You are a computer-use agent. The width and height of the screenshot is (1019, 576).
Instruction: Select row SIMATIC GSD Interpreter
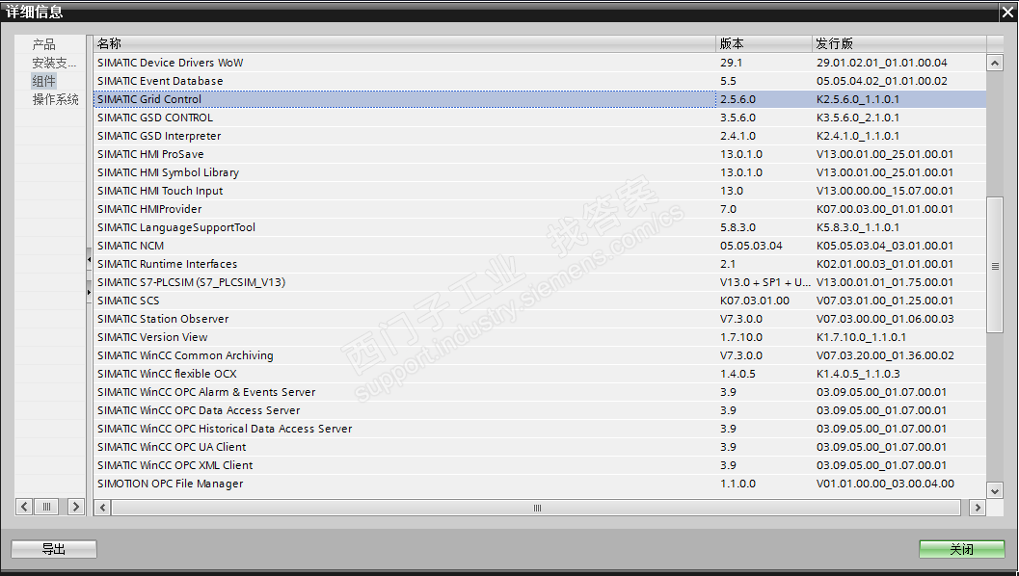point(540,136)
